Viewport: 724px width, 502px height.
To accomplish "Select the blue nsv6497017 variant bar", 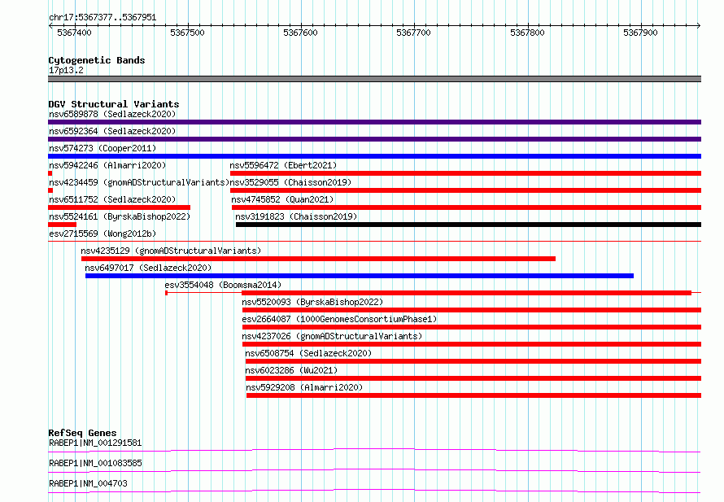I will point(360,276).
